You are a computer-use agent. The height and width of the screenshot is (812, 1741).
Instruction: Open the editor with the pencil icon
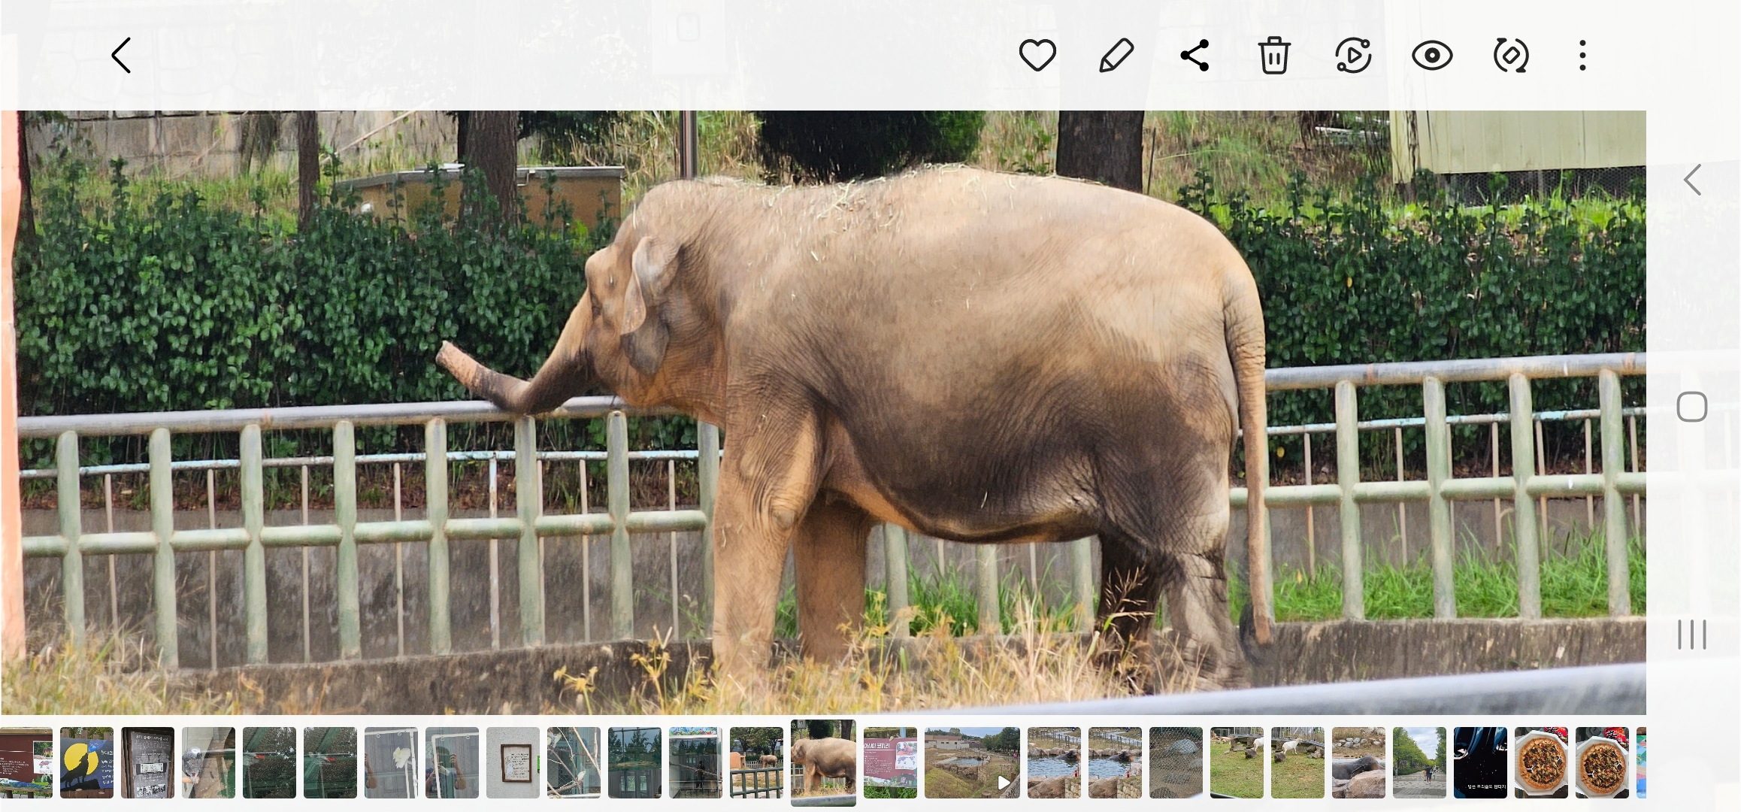tap(1116, 56)
